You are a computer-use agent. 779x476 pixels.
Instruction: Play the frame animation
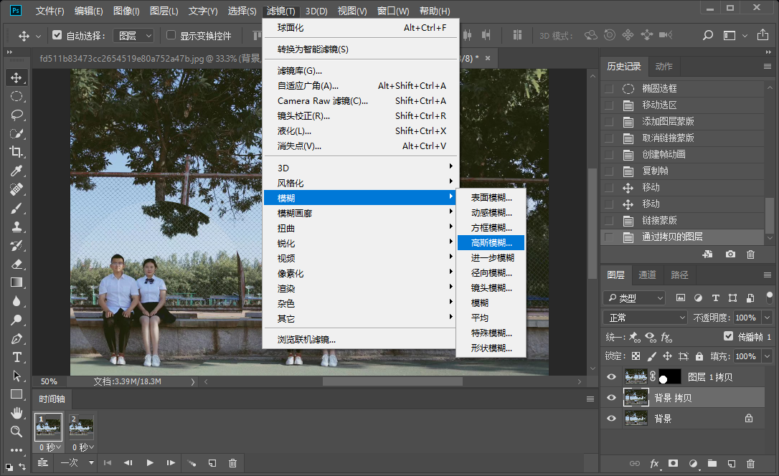pos(149,462)
